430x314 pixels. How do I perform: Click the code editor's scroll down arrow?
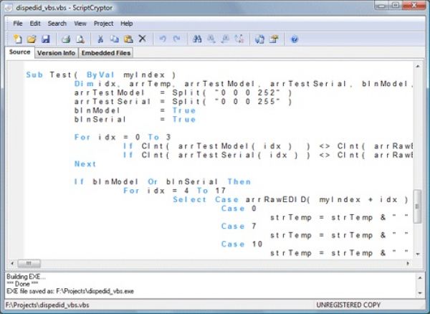[x=418, y=254]
